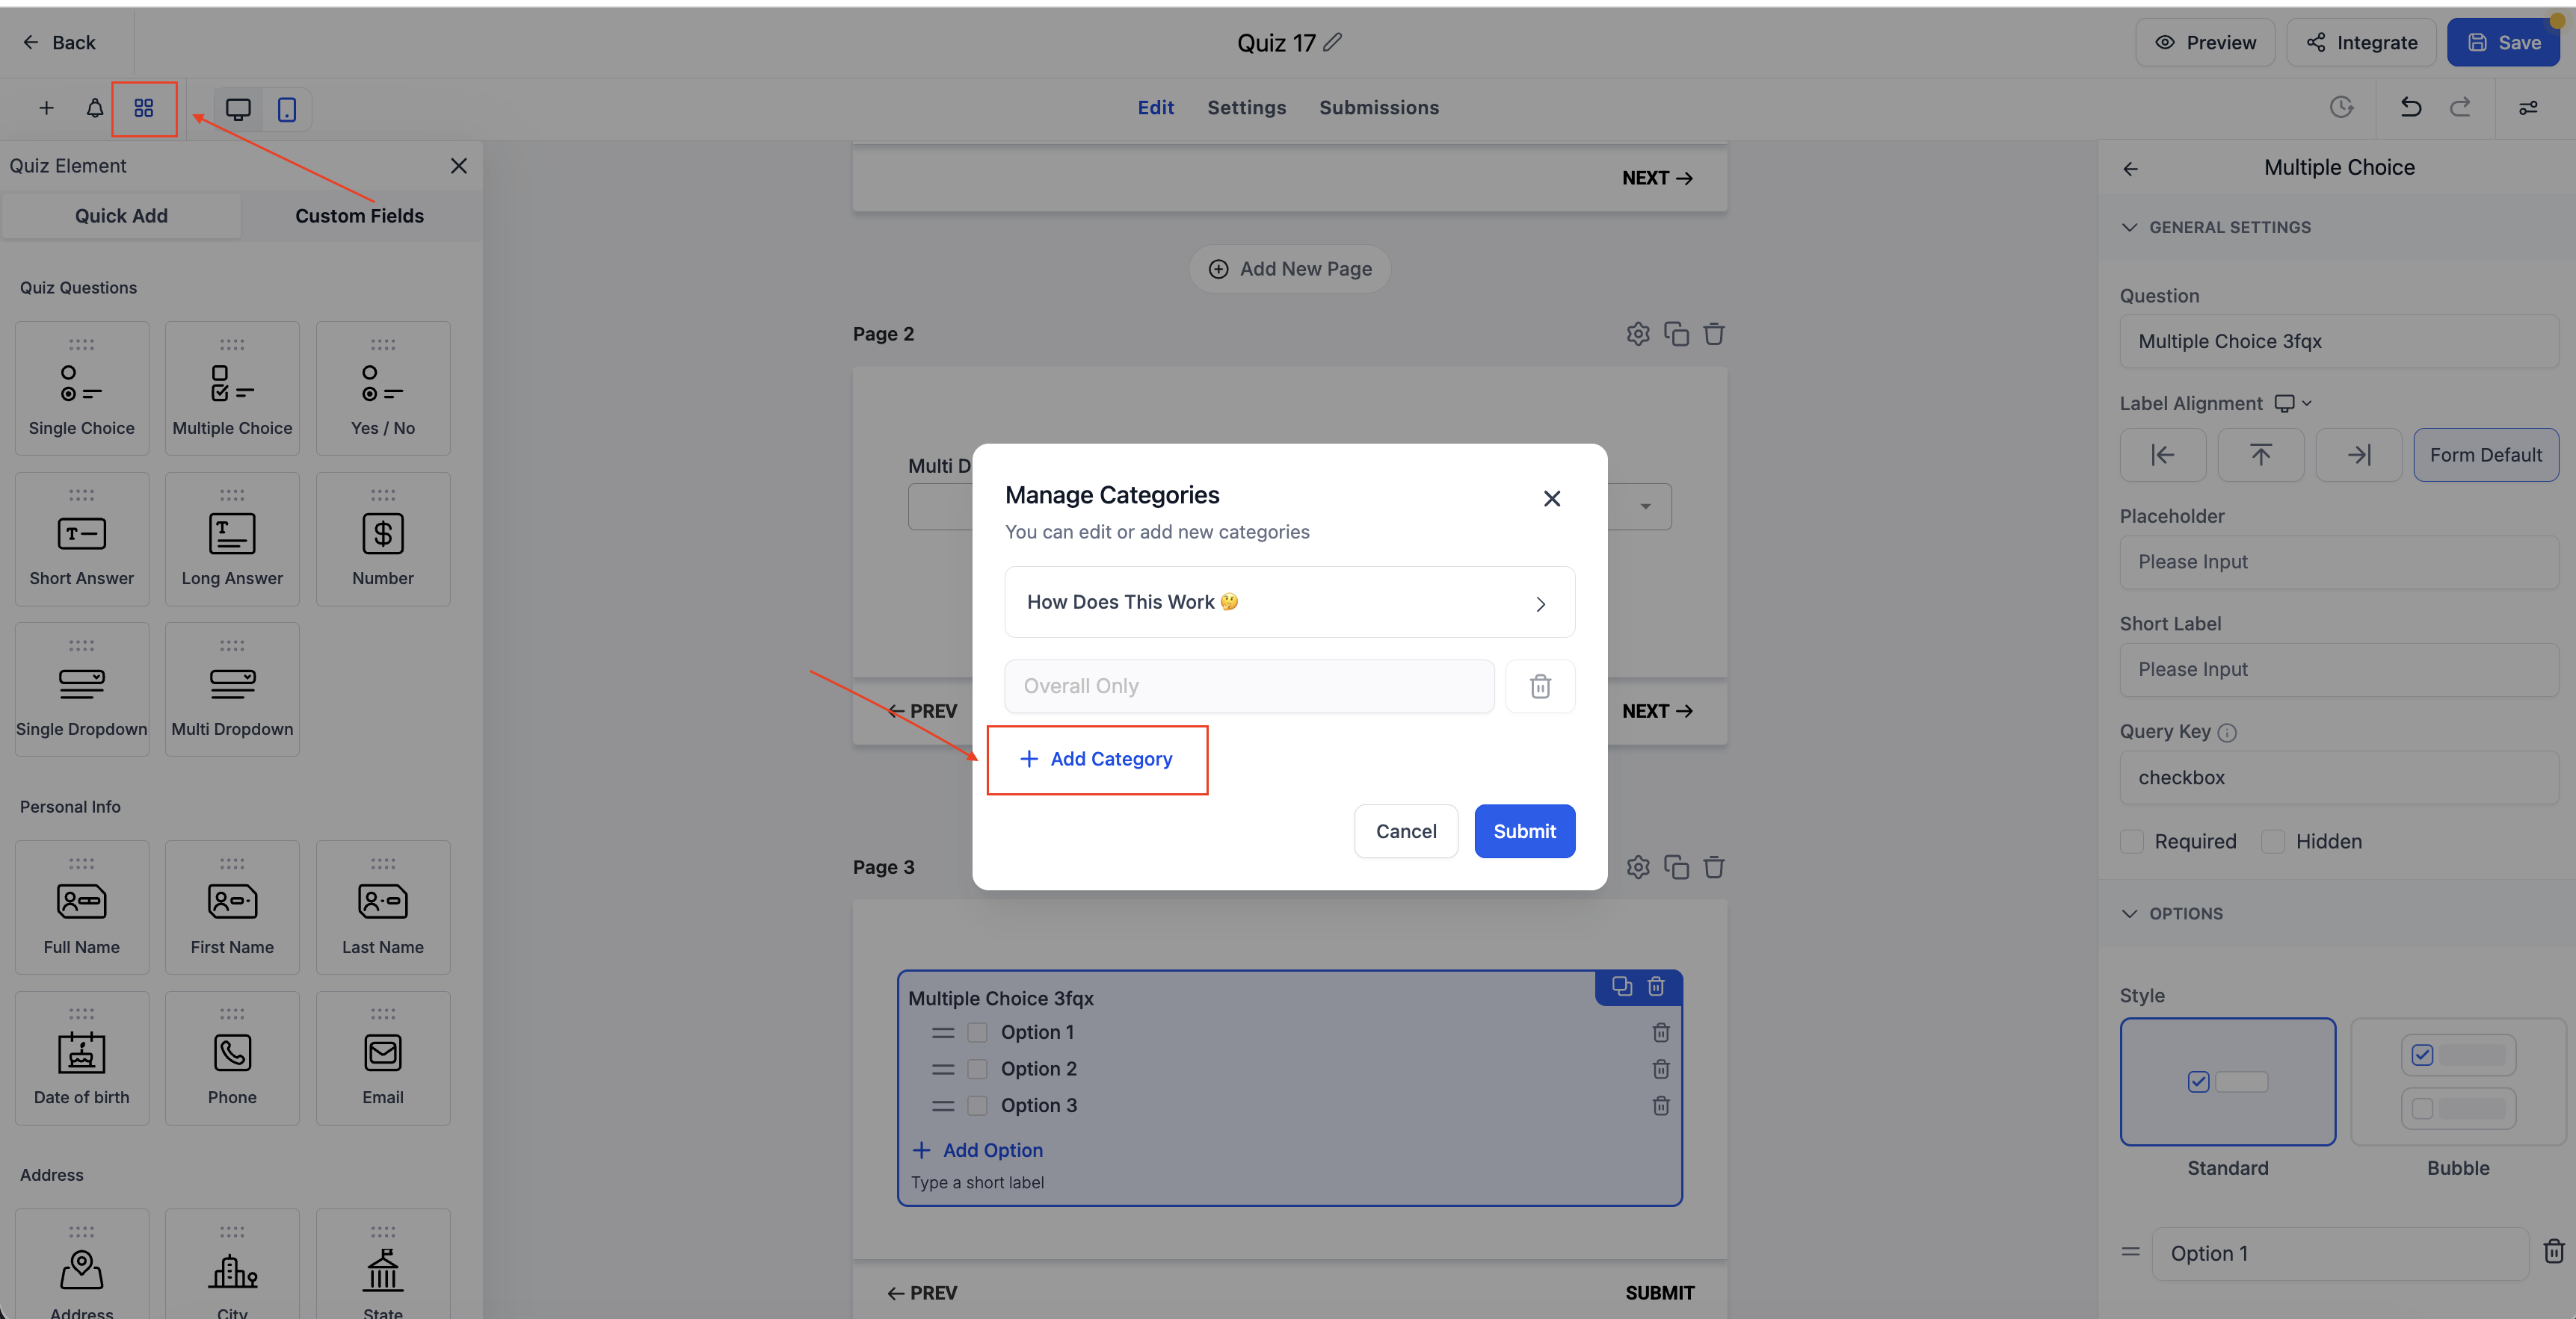Switch to mobile view icon

coord(287,109)
